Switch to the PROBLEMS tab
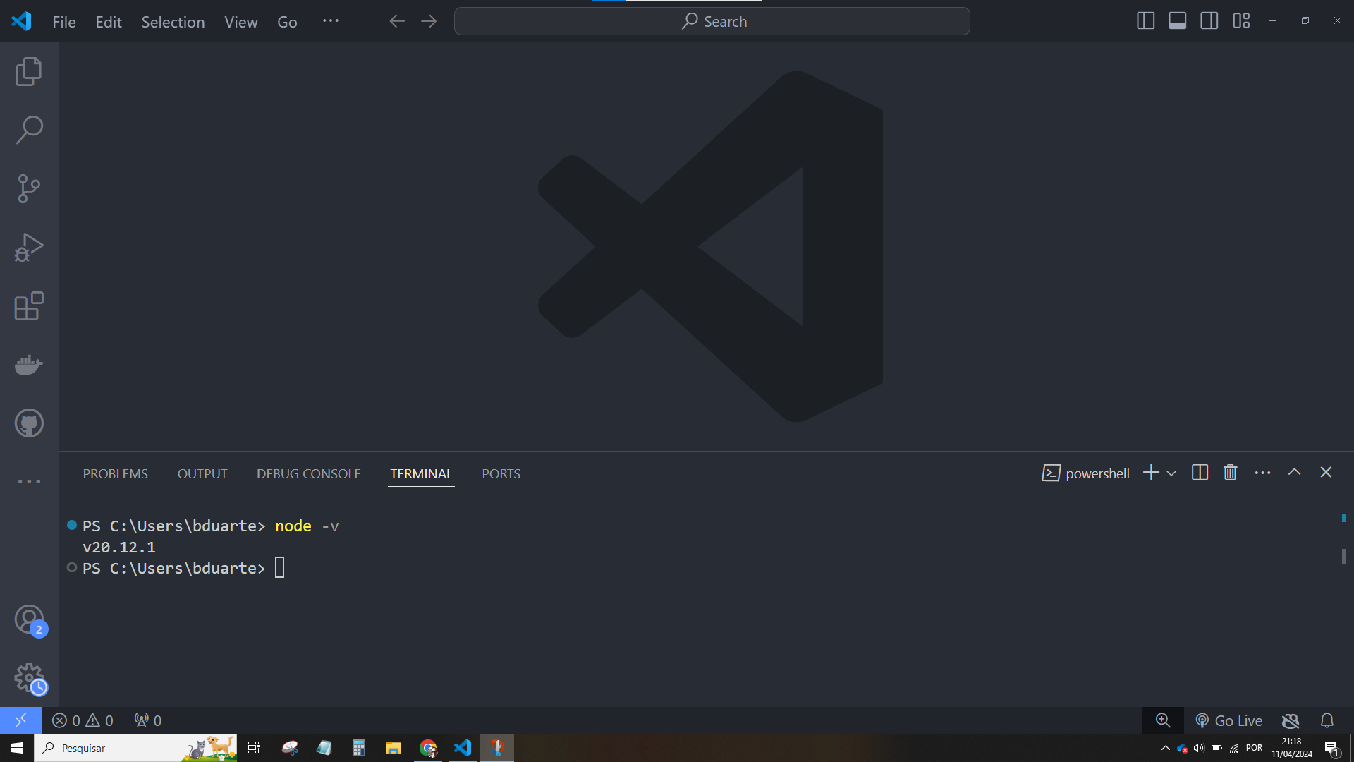Viewport: 1354px width, 762px height. pos(116,473)
